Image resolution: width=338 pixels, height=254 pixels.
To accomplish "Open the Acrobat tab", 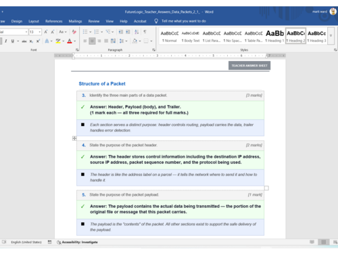I will click(x=140, y=21).
